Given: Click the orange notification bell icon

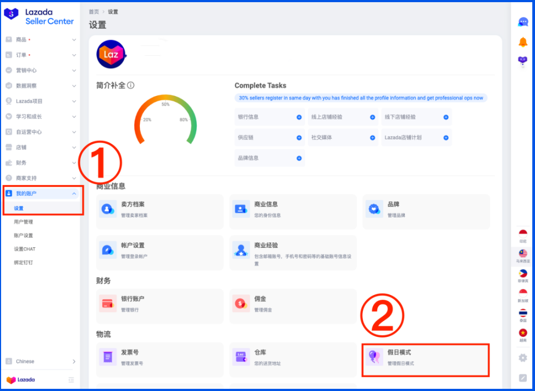Looking at the screenshot, I should (523, 42).
